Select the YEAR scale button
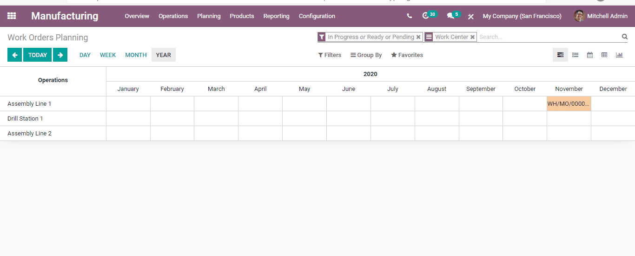 click(x=164, y=55)
